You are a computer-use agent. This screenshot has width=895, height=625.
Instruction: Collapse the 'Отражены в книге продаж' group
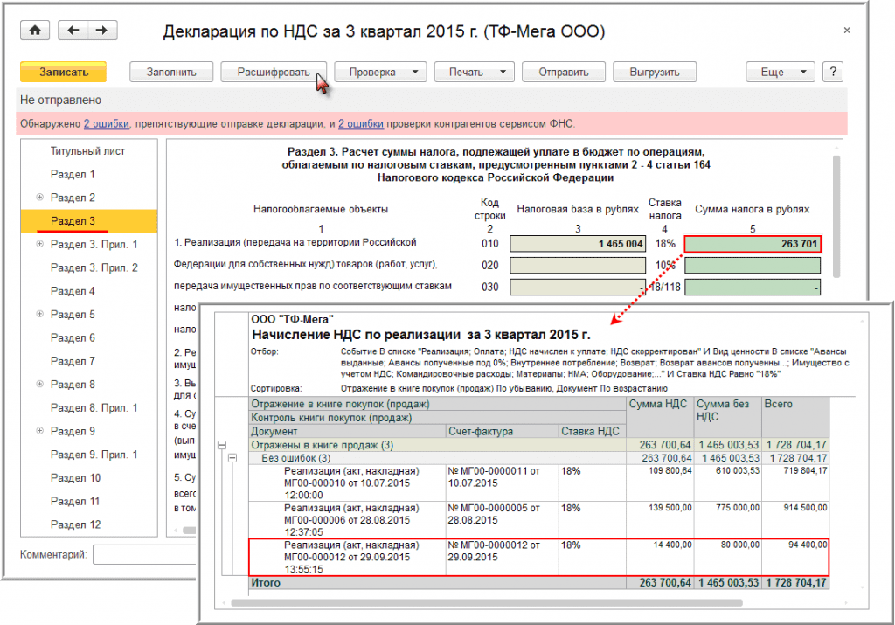[221, 447]
